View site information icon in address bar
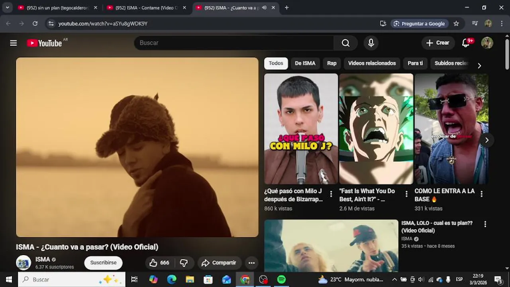Screen dimensions: 510x287 pyautogui.click(x=51, y=24)
